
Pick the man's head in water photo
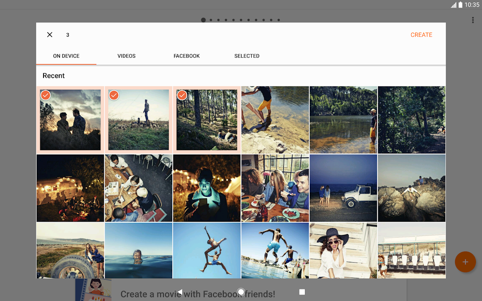pos(138,250)
